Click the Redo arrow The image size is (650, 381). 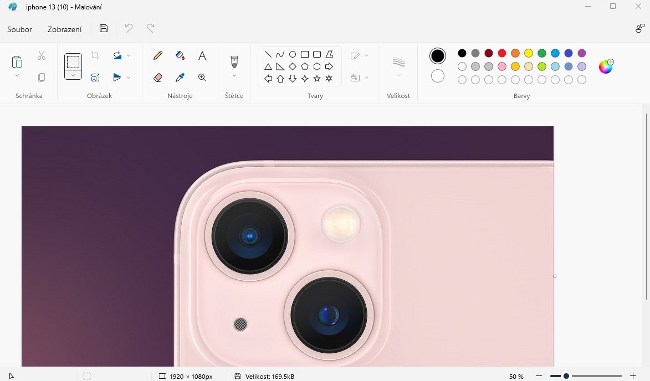[x=151, y=28]
